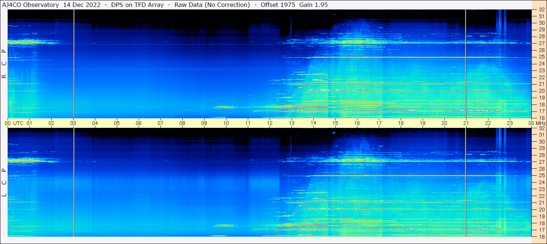Click the 32 frequency tick of RCP panel
The width and height of the screenshot is (547, 244).
coord(541,10)
